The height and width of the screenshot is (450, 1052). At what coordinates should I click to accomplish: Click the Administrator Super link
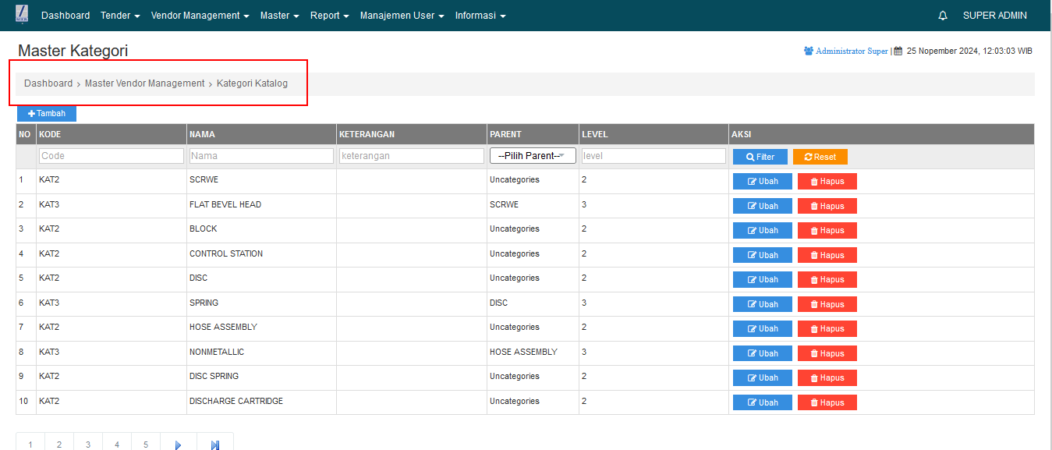coord(851,51)
